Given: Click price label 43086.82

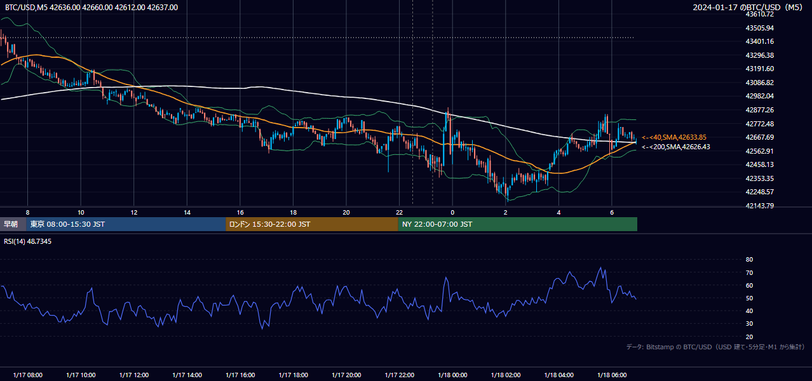Looking at the screenshot, I should click(760, 83).
